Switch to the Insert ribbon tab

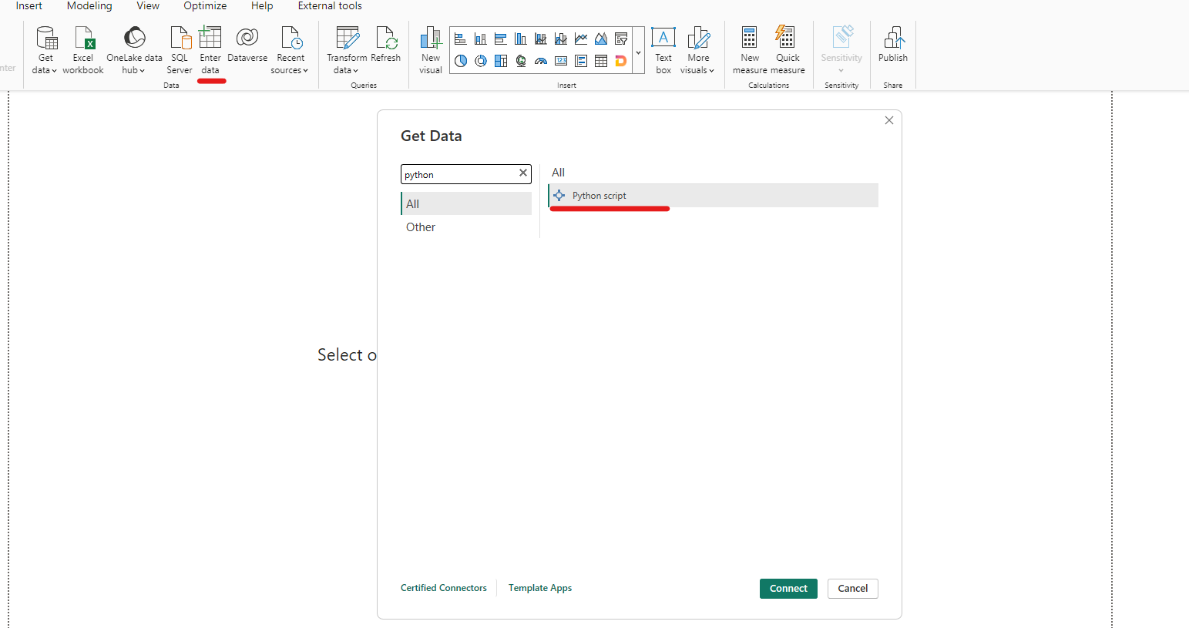coord(29,6)
